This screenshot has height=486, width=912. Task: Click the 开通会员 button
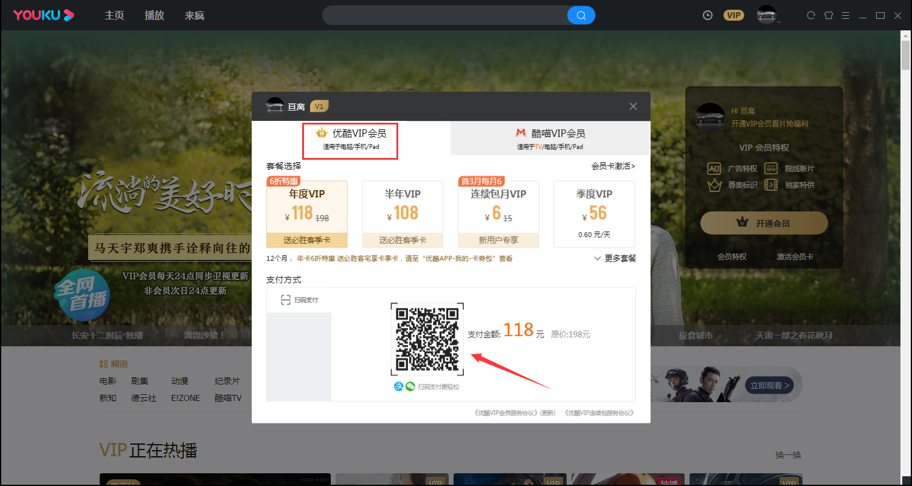tap(764, 223)
